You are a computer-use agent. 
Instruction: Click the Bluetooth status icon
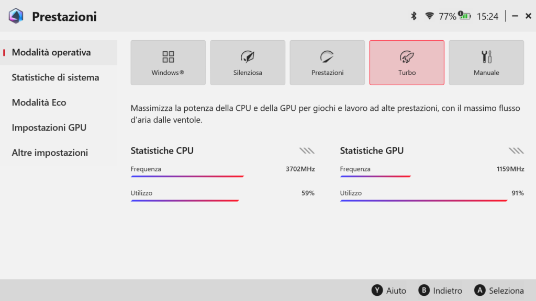click(x=414, y=16)
